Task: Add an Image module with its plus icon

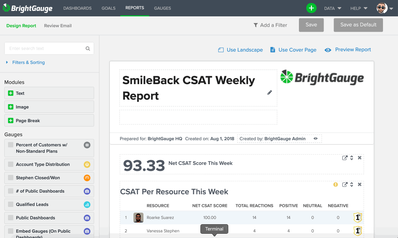Action: click(11, 107)
